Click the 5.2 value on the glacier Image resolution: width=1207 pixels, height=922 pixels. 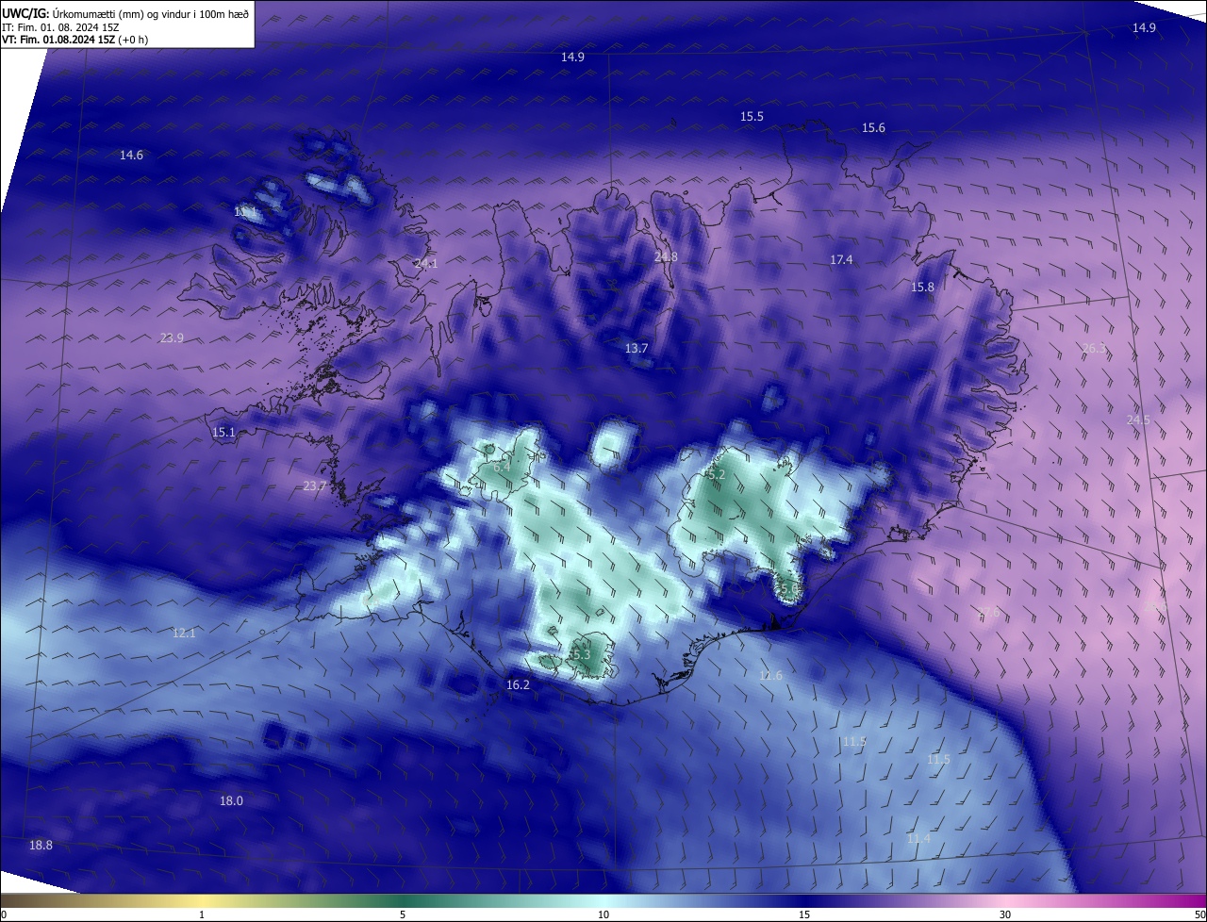tap(717, 475)
